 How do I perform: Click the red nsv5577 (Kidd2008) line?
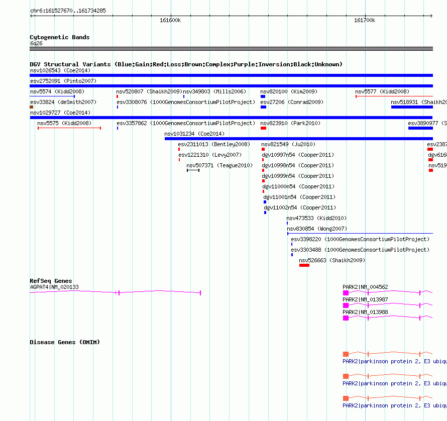point(394,96)
